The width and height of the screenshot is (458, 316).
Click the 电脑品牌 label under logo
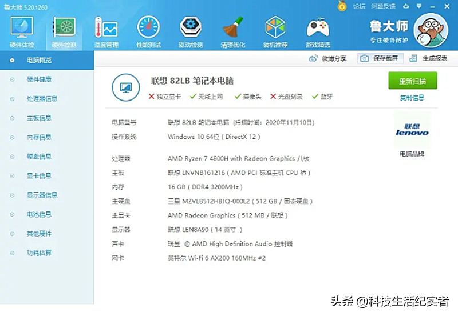(x=412, y=154)
